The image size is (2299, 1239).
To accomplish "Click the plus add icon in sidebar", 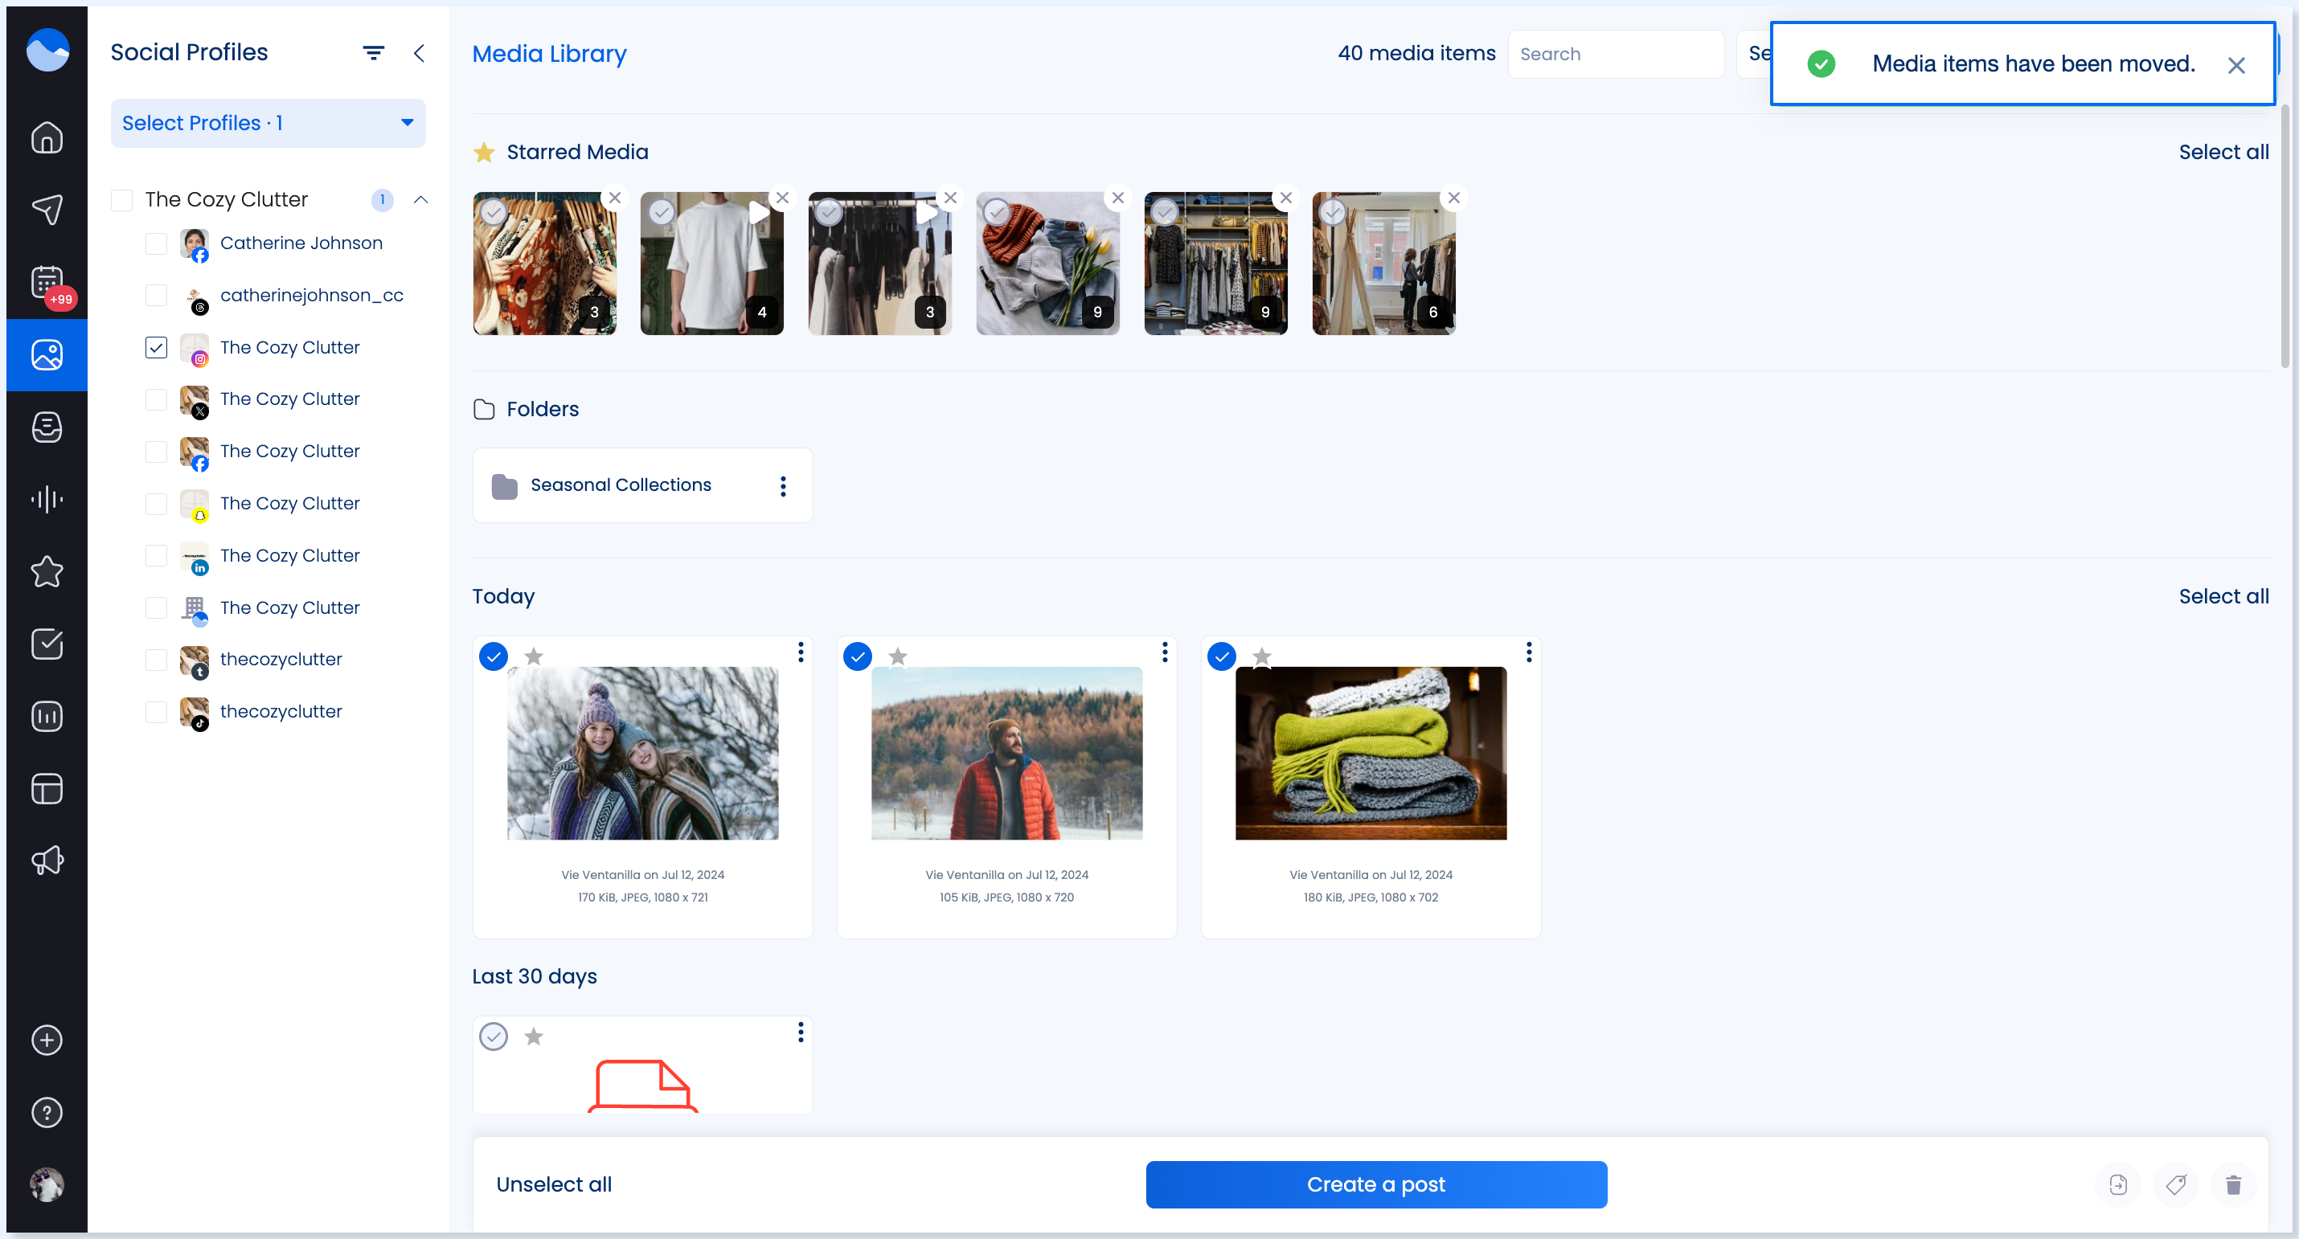I will pos(47,1040).
